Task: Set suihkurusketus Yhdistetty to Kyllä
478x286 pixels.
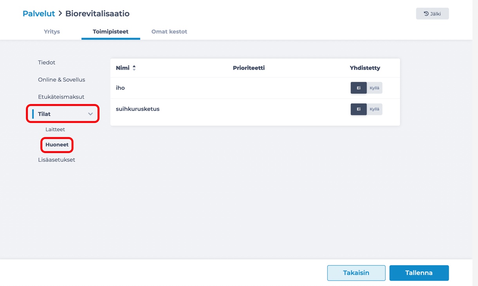Action: (x=374, y=109)
